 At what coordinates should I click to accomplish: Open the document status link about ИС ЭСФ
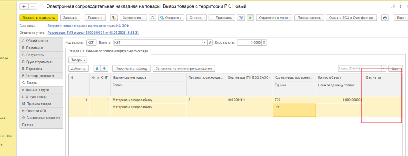(88, 26)
